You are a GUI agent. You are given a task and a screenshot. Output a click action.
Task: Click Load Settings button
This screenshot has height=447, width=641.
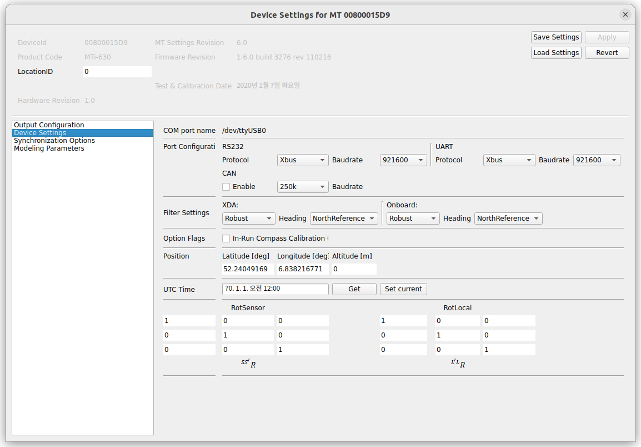click(x=556, y=53)
